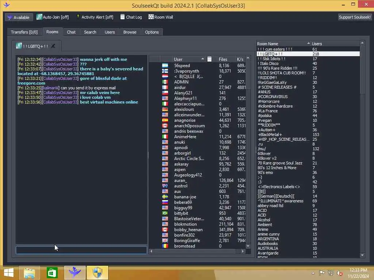Click the user list horizontal scrollbar right arrow
374x280 pixels.
click(243, 251)
